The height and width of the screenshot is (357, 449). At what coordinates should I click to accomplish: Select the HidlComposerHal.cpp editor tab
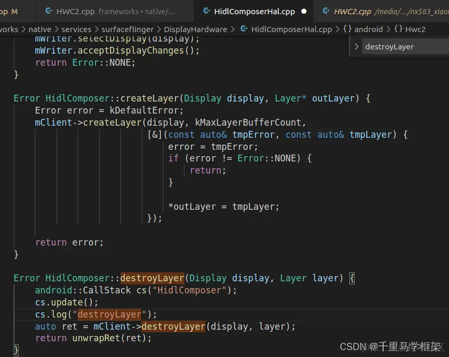pos(255,12)
